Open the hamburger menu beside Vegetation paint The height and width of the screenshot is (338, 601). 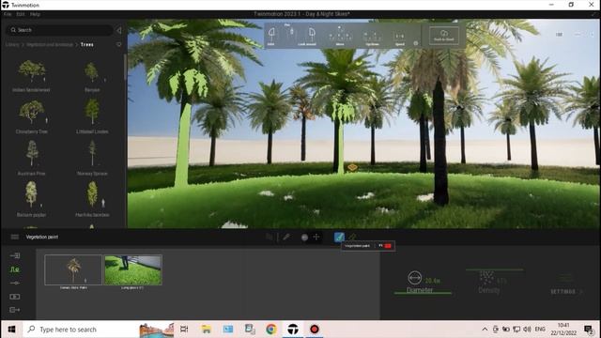15,237
